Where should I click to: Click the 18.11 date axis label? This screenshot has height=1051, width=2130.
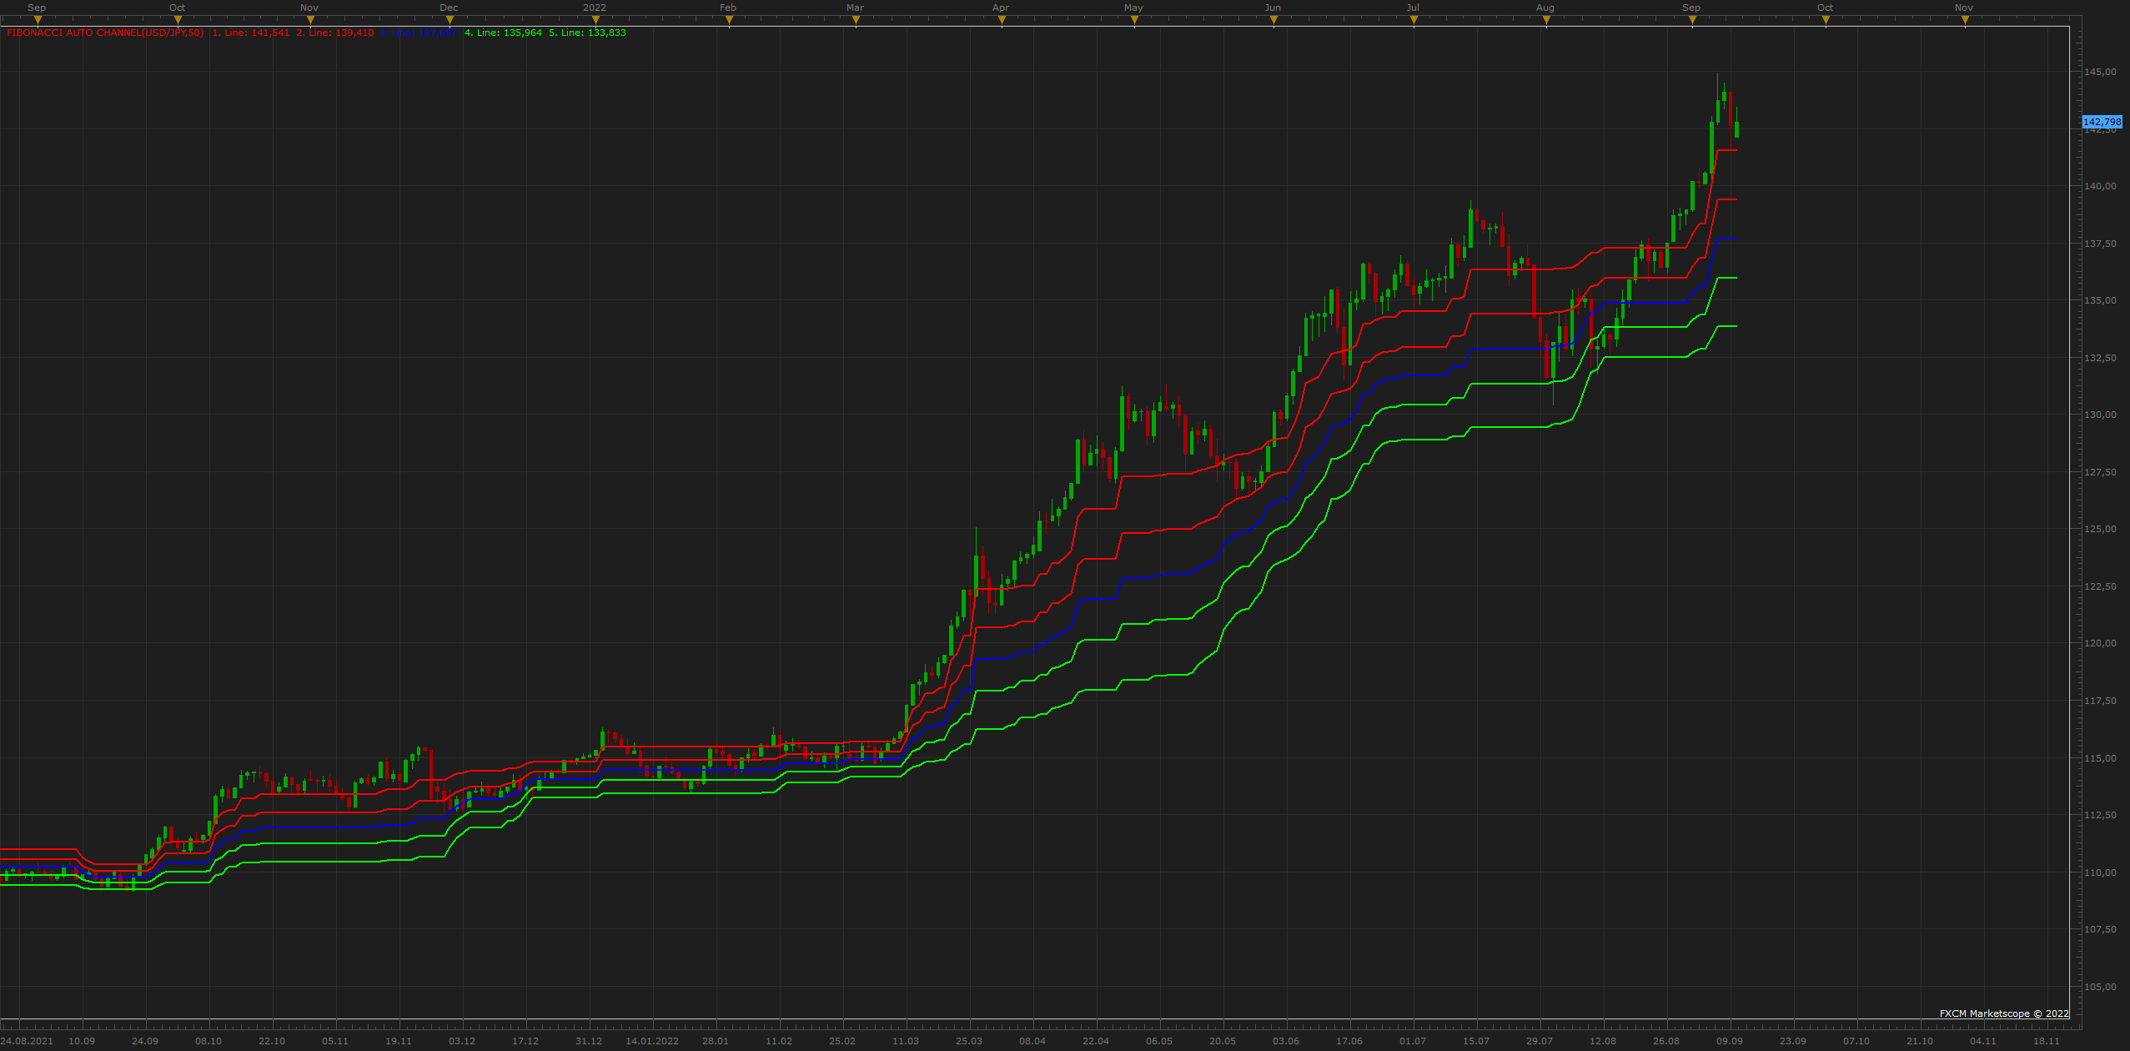[2047, 1041]
